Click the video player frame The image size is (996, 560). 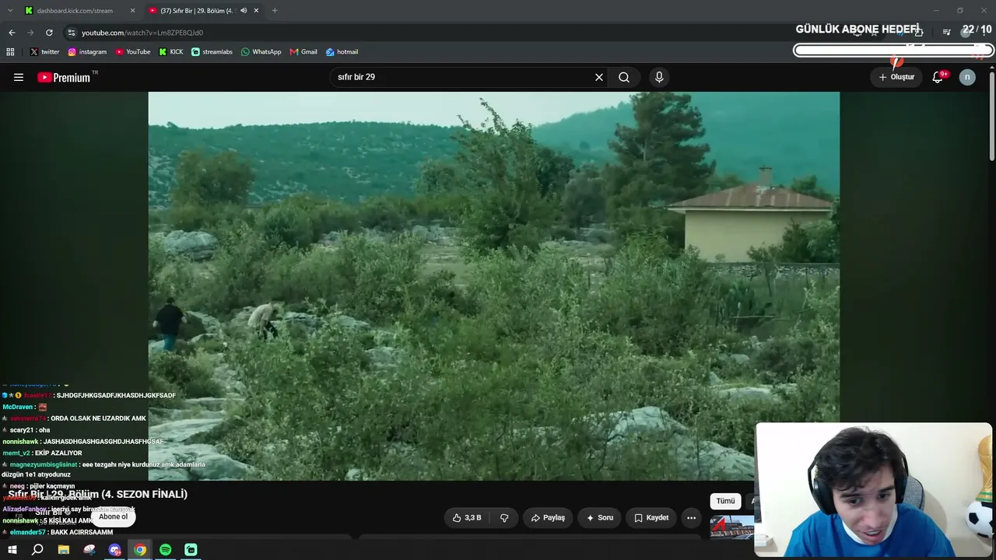pyautogui.click(x=493, y=286)
